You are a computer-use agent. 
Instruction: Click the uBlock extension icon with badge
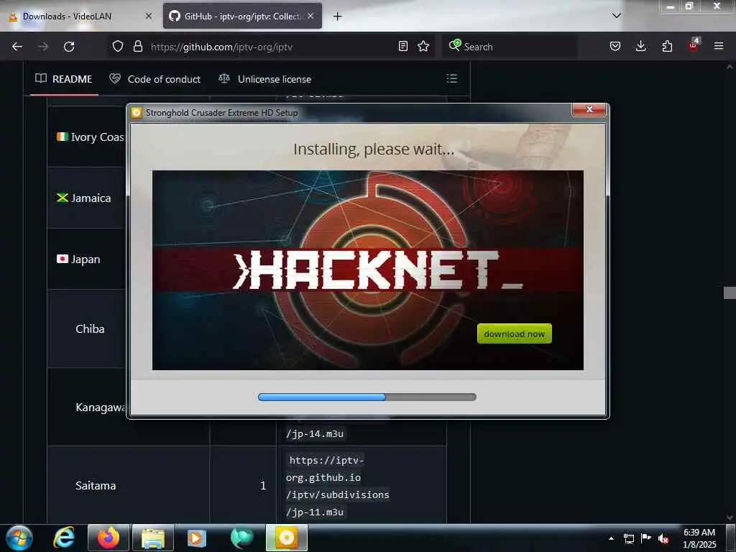[x=694, y=45]
